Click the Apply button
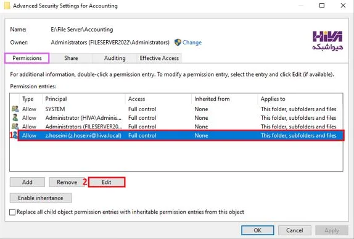 click(332, 230)
